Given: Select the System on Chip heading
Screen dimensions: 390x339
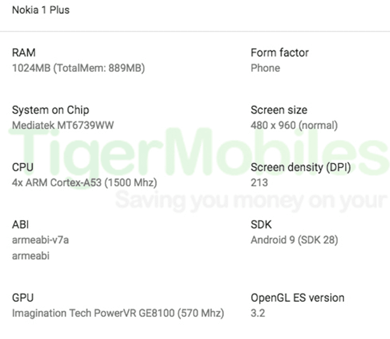Looking at the screenshot, I should coord(50,110).
